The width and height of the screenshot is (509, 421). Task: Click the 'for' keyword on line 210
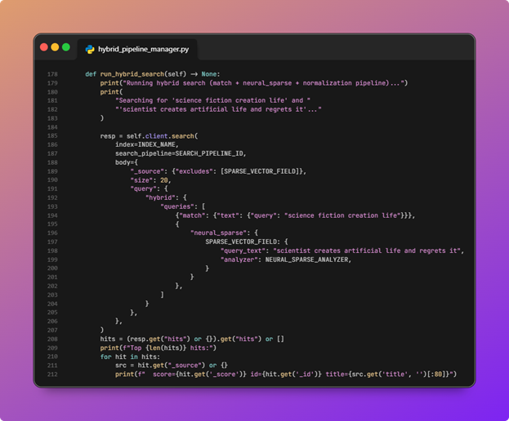click(x=105, y=357)
